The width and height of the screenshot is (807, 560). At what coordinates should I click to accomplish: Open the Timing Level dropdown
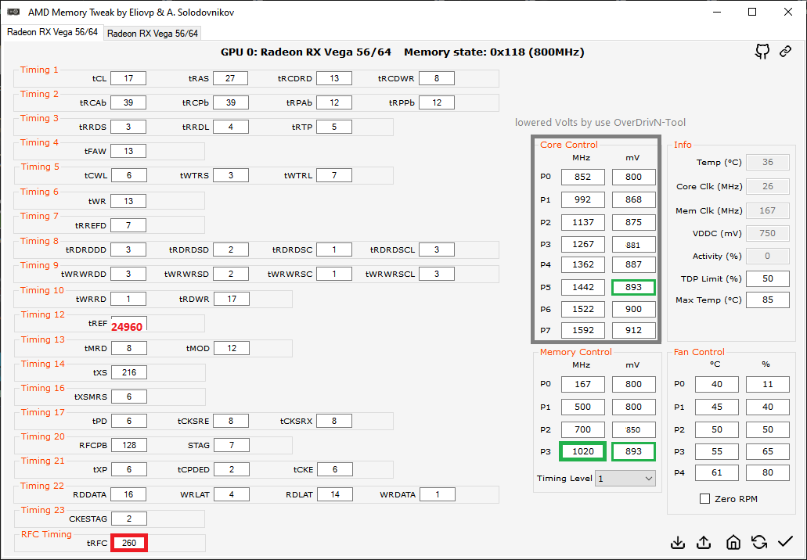[625, 478]
